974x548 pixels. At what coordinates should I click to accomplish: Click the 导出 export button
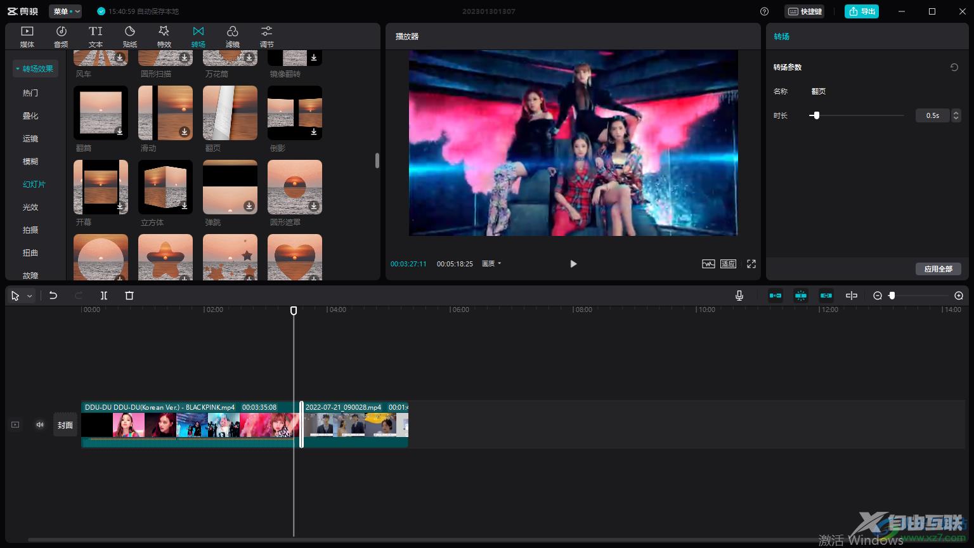pyautogui.click(x=862, y=11)
